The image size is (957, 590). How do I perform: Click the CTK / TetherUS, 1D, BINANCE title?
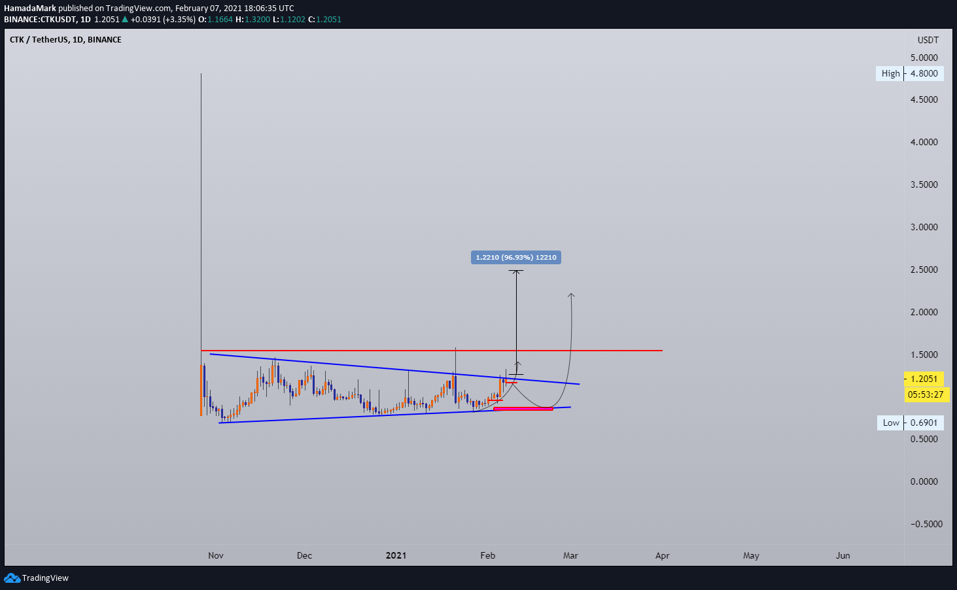[x=65, y=40]
